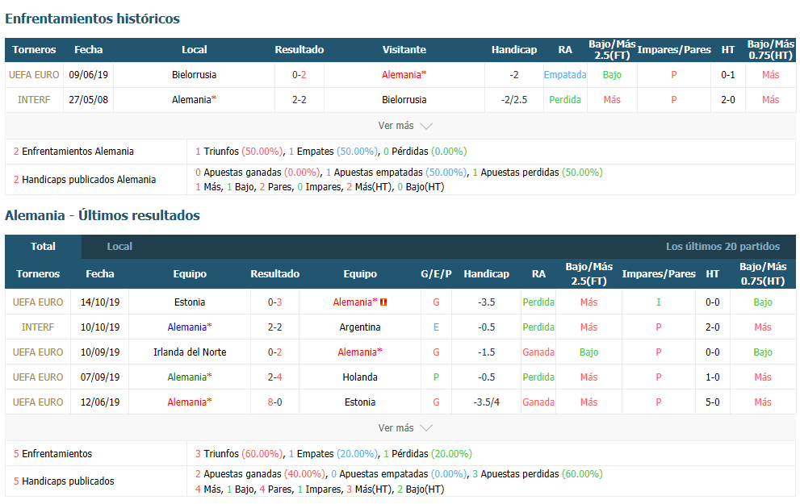800x504 pixels.
Task: Open Bielorrusia visitor in 27/05/08 match
Action: coord(404,100)
